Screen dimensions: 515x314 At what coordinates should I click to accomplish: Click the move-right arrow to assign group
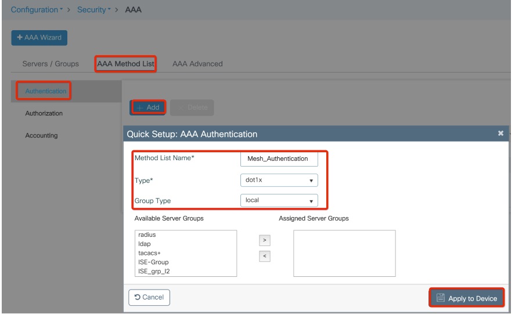point(264,240)
